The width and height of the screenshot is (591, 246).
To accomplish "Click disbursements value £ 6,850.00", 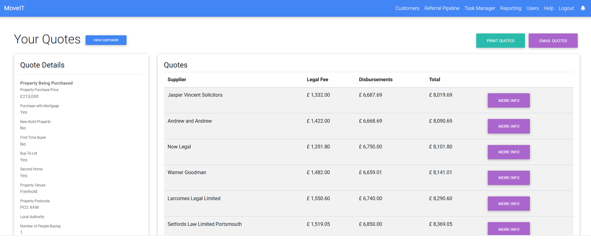I will 370,224.
